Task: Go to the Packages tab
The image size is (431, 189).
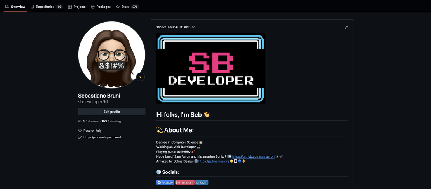Action: tap(101, 7)
